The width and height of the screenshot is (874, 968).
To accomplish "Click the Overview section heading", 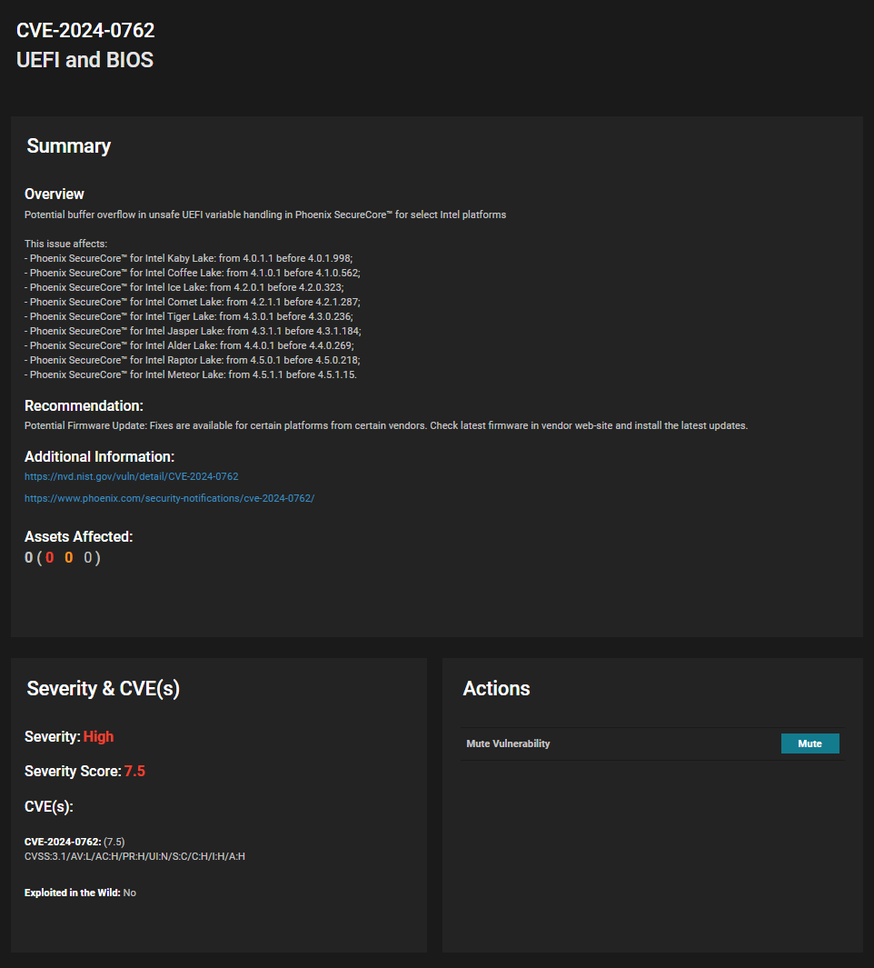I will coord(55,194).
